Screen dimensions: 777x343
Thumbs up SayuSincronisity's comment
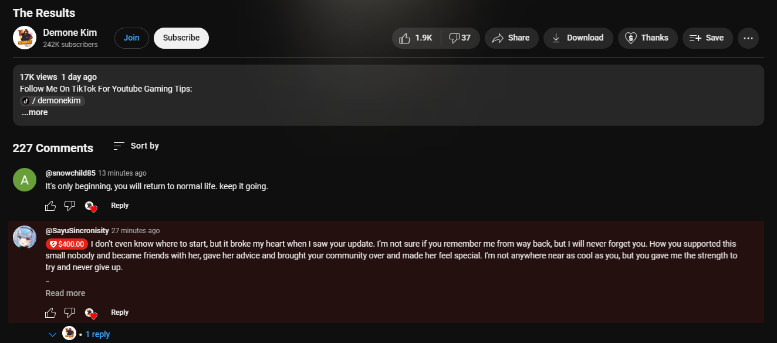click(50, 312)
